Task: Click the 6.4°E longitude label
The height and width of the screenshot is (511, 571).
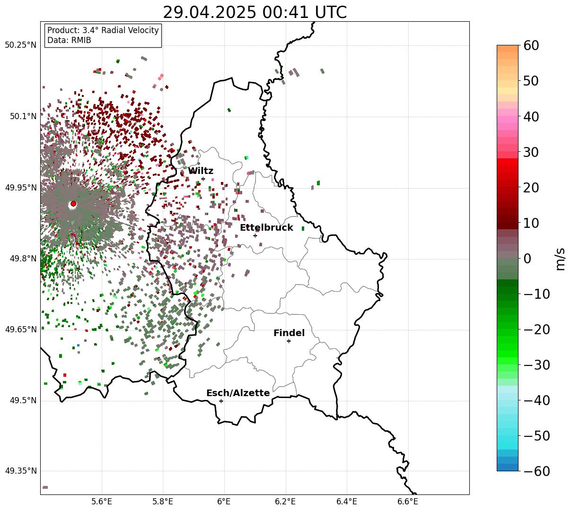Action: click(347, 502)
